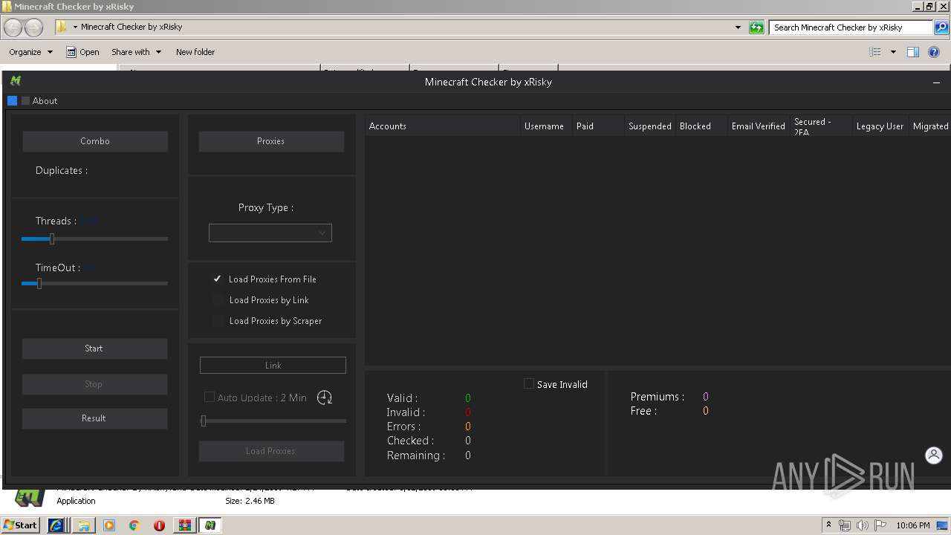951x535 pixels.
Task: Expand the Share with menu
Action: coord(136,52)
